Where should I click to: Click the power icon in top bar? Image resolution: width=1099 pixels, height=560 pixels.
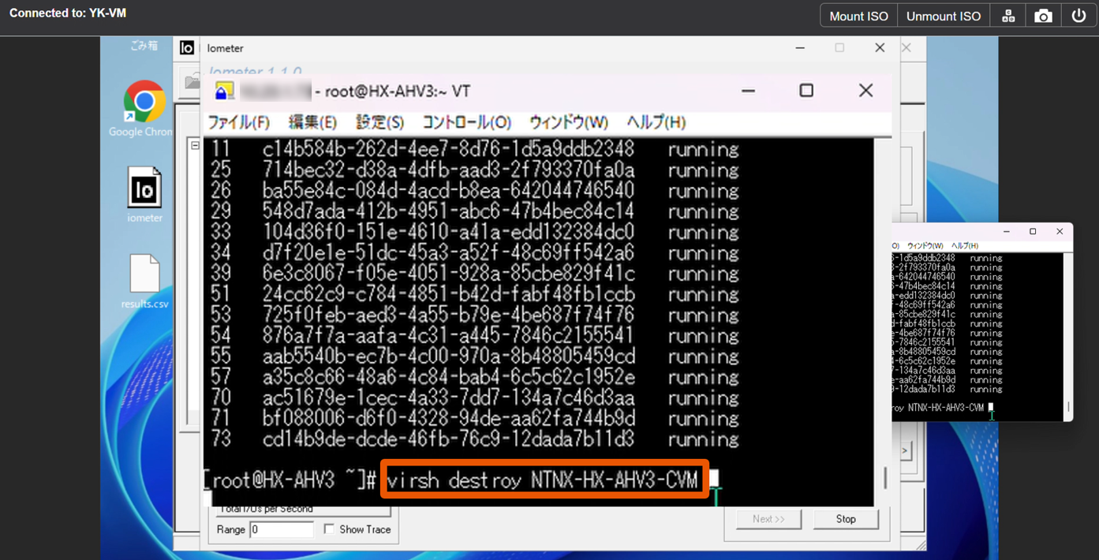(1078, 17)
